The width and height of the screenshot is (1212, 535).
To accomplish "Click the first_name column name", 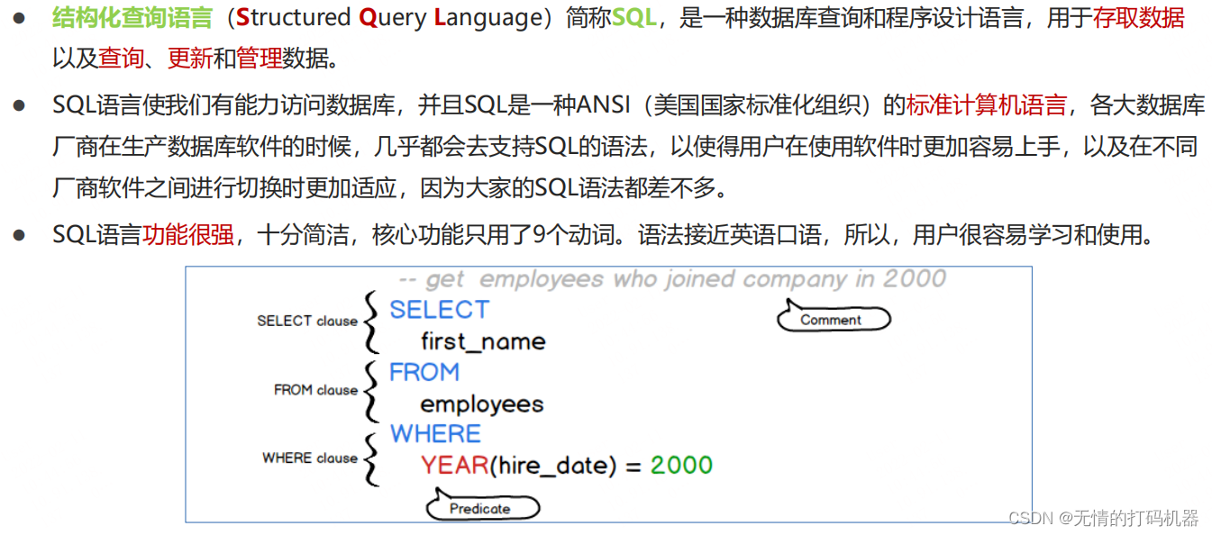I will coord(483,341).
